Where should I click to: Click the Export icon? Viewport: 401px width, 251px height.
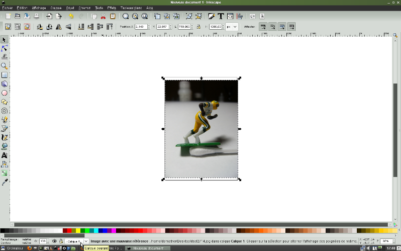59,16
